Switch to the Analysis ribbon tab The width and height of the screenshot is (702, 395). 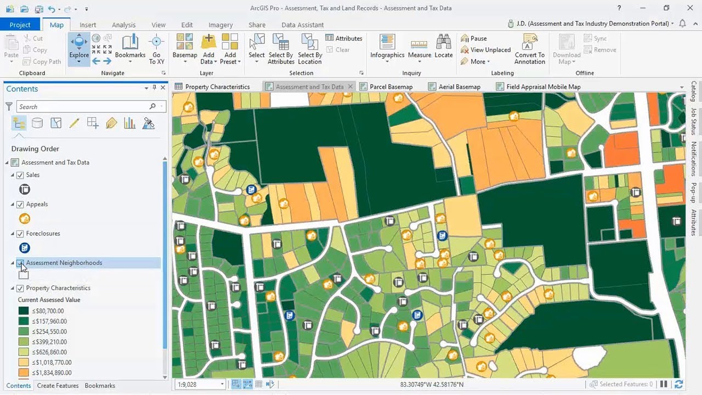[123, 25]
